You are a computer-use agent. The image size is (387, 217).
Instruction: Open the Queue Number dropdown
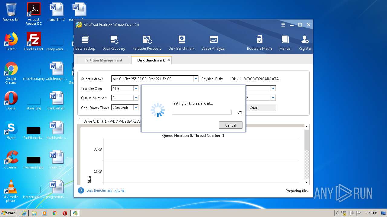(x=136, y=98)
